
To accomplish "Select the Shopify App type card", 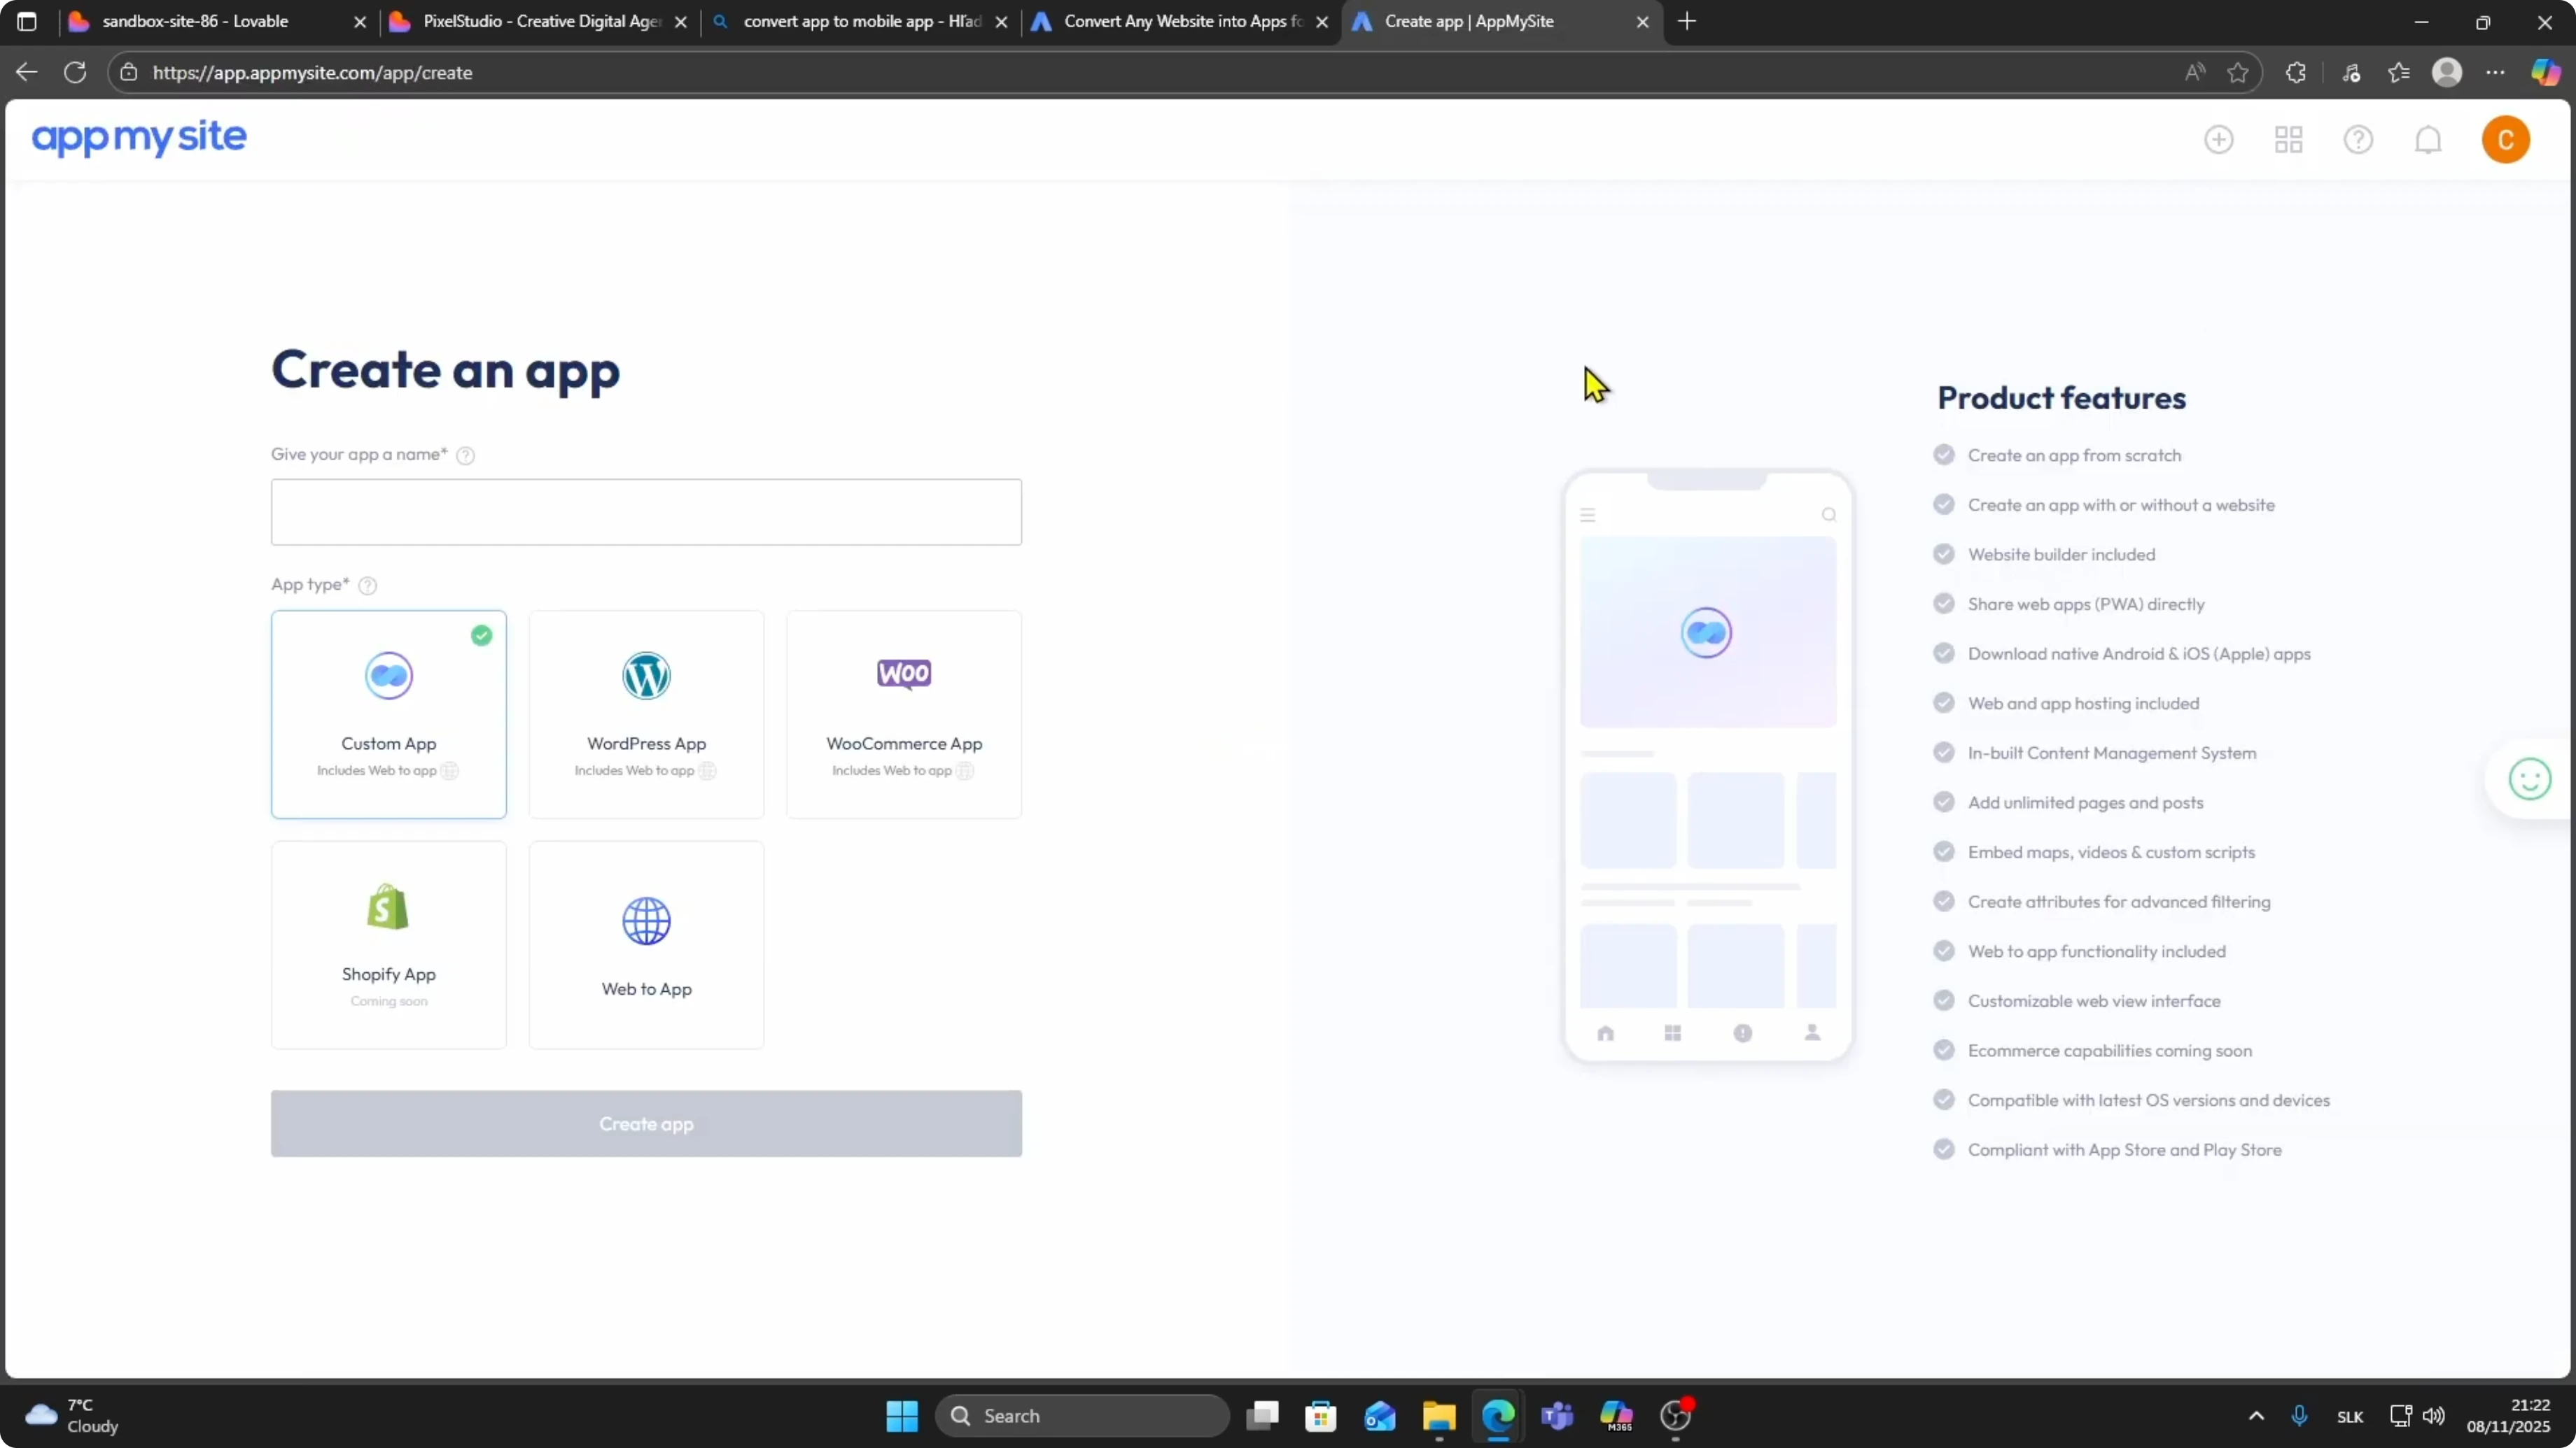I will pyautogui.click(x=388, y=945).
